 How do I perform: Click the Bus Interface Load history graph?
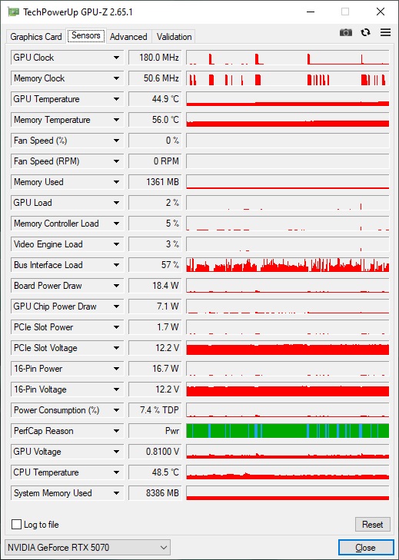pyautogui.click(x=288, y=265)
